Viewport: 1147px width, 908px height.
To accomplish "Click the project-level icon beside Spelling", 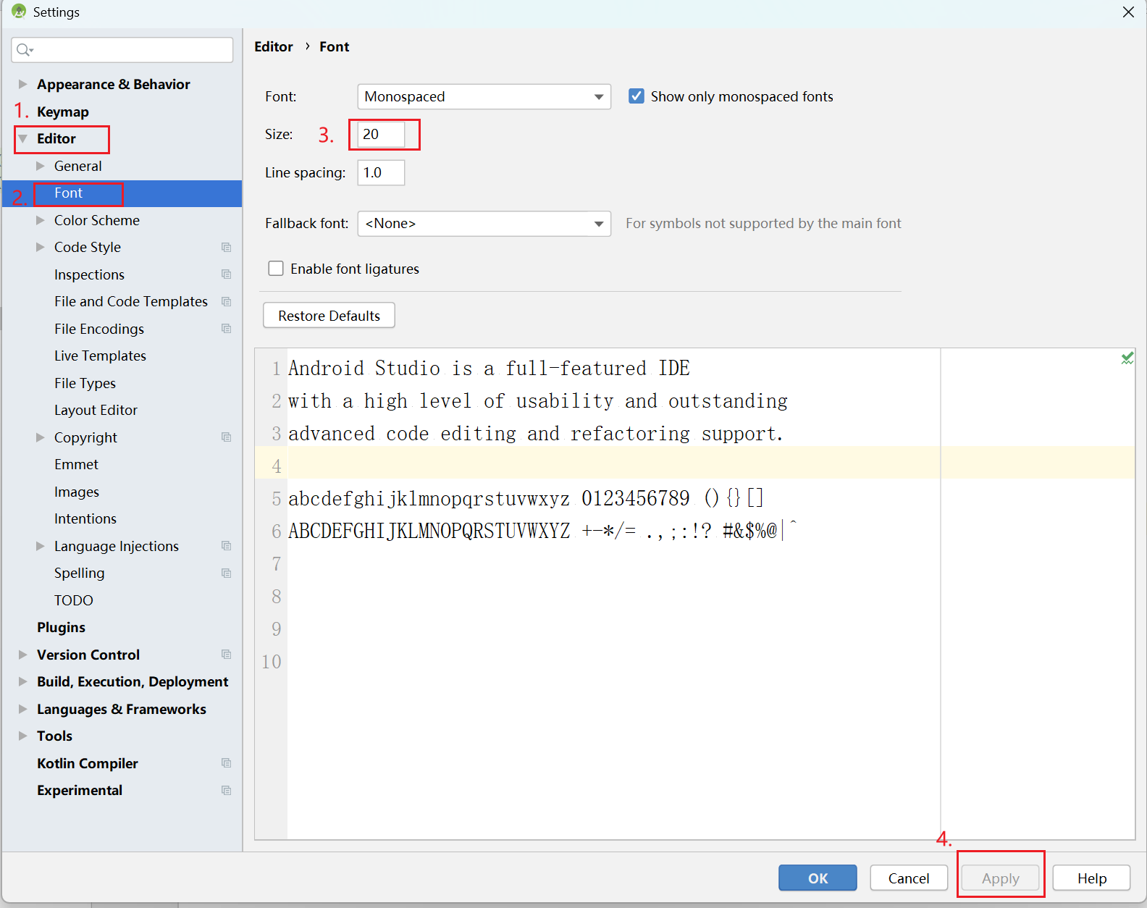I will tap(227, 573).
